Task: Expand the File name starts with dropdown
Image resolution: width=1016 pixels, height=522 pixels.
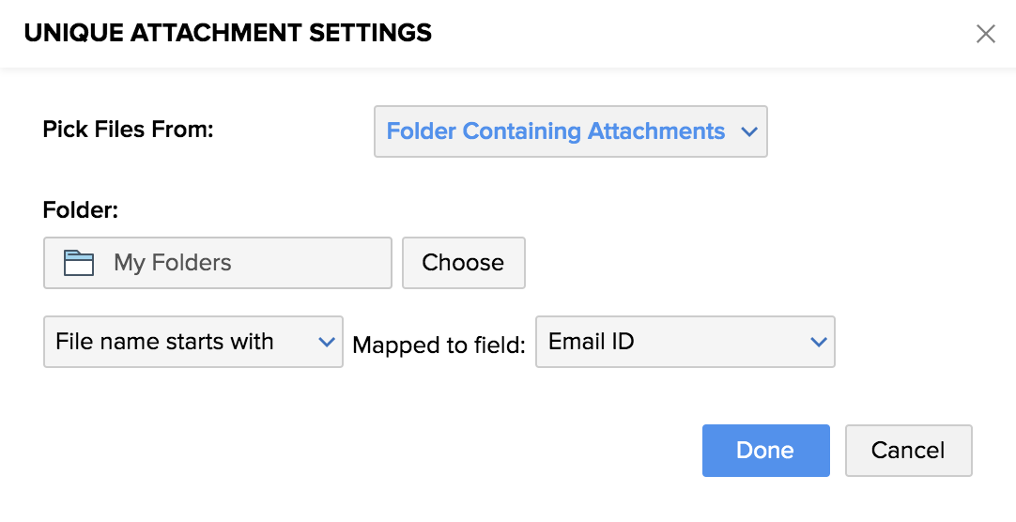Action: coord(192,342)
